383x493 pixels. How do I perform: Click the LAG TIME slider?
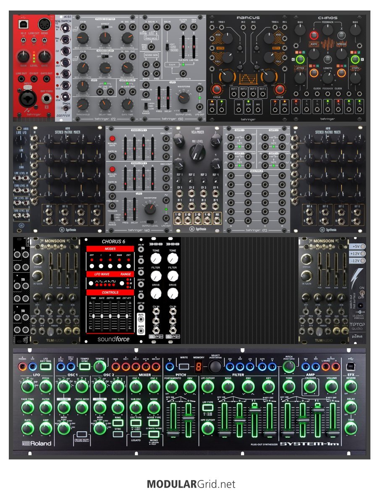pyautogui.click(x=194, y=47)
